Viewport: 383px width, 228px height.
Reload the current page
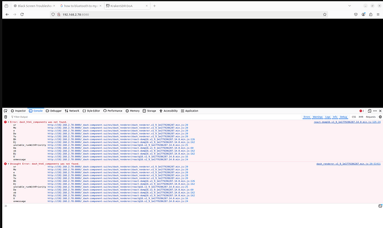[22, 14]
